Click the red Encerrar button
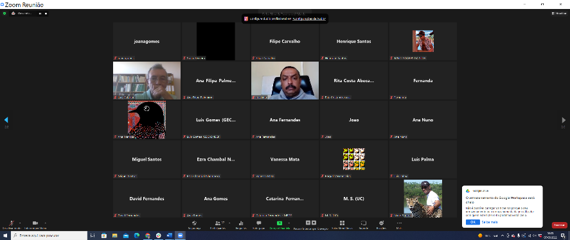This screenshot has width=570, height=240. tap(559, 225)
